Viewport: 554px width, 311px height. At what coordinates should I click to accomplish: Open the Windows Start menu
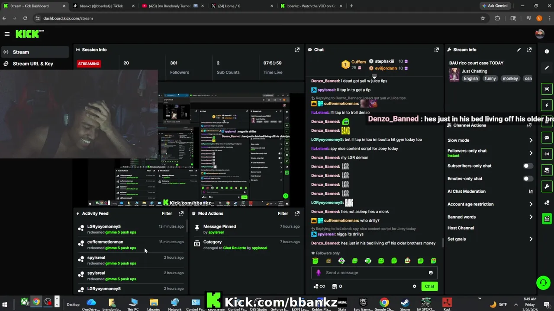pyautogui.click(x=5, y=305)
